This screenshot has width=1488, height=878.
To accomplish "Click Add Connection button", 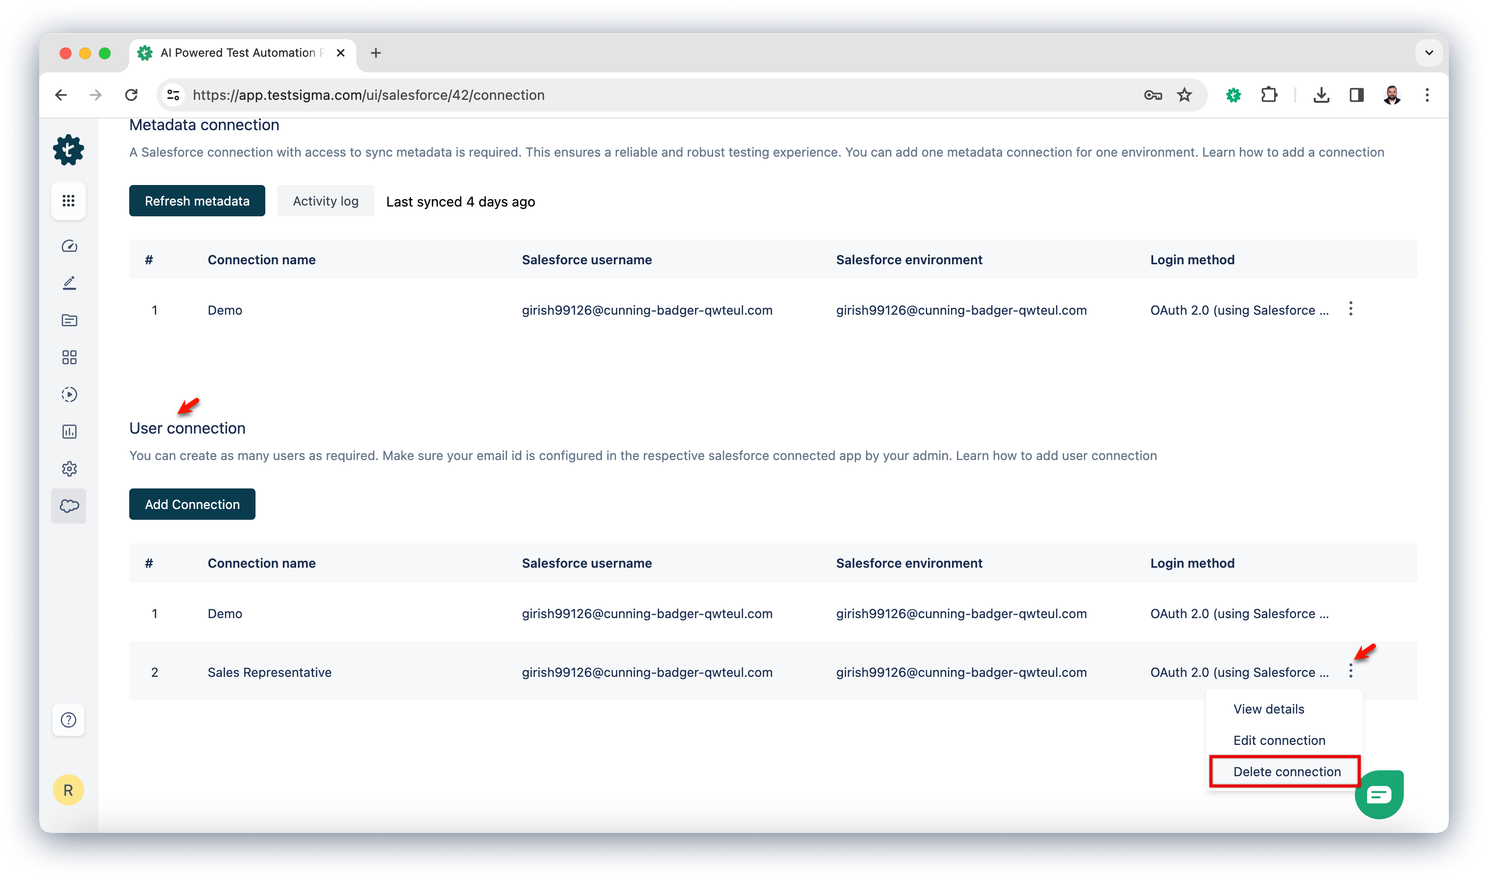I will 192,504.
